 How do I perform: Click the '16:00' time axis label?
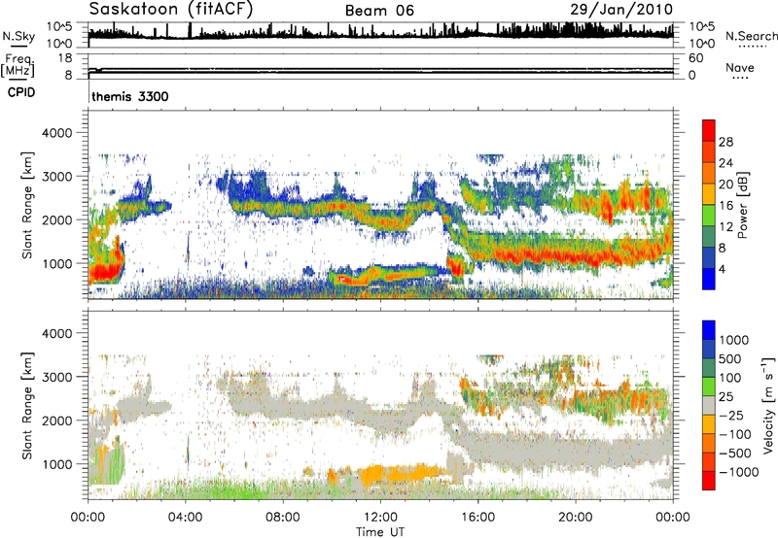[477, 518]
